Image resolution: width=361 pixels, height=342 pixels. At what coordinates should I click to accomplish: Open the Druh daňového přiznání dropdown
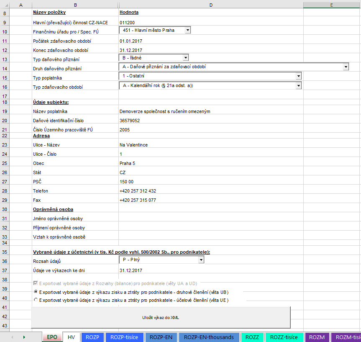[346, 67]
